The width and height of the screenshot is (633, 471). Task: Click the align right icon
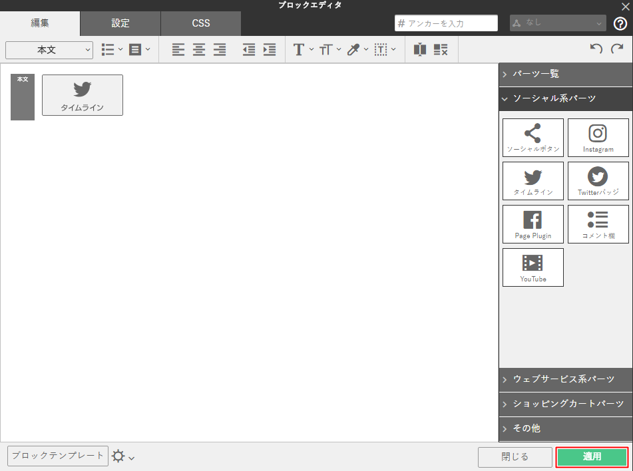pyautogui.click(x=220, y=50)
